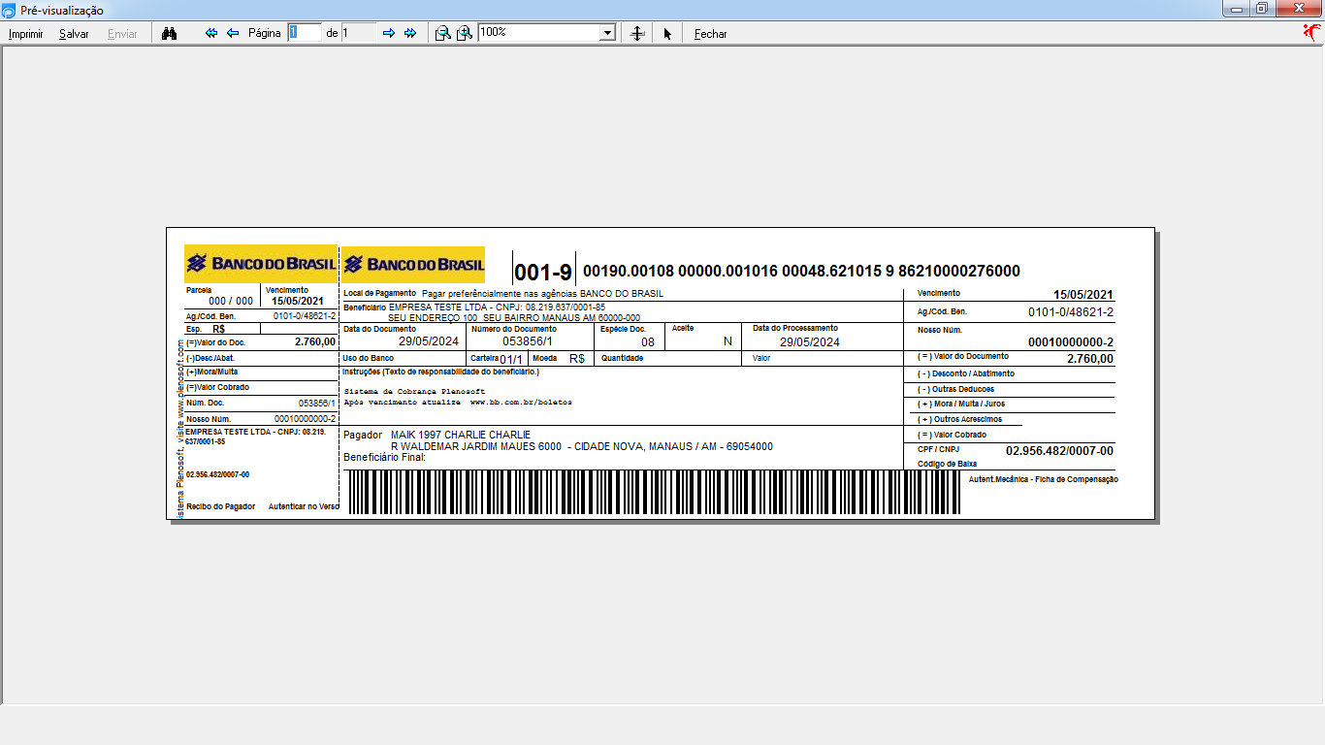Click the current page number field
This screenshot has height=745, width=1325.
pyautogui.click(x=305, y=33)
